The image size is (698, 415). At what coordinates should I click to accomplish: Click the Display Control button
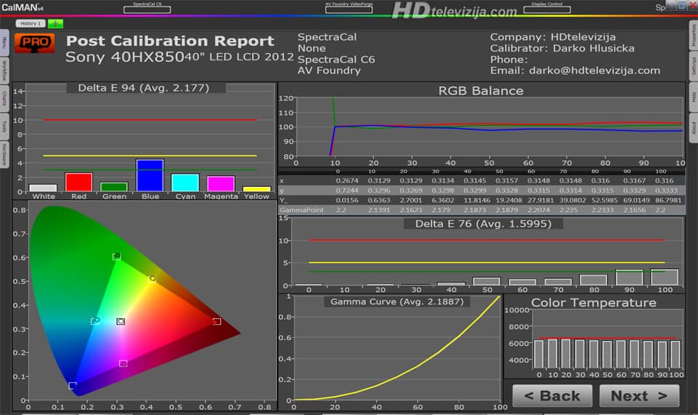click(547, 9)
